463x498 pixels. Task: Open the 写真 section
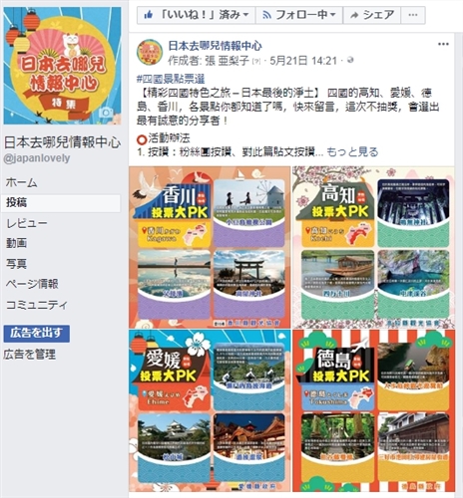coord(16,264)
